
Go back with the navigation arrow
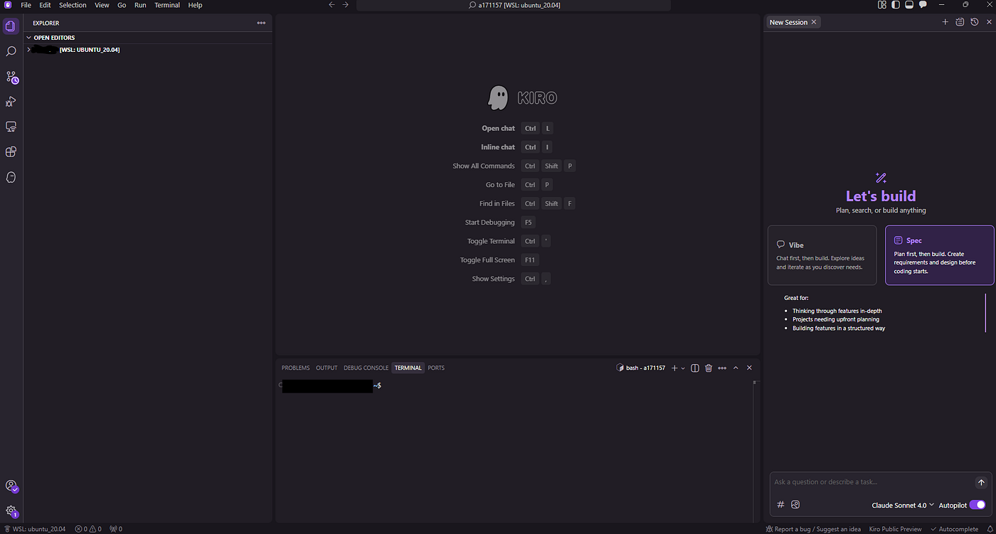[332, 5]
